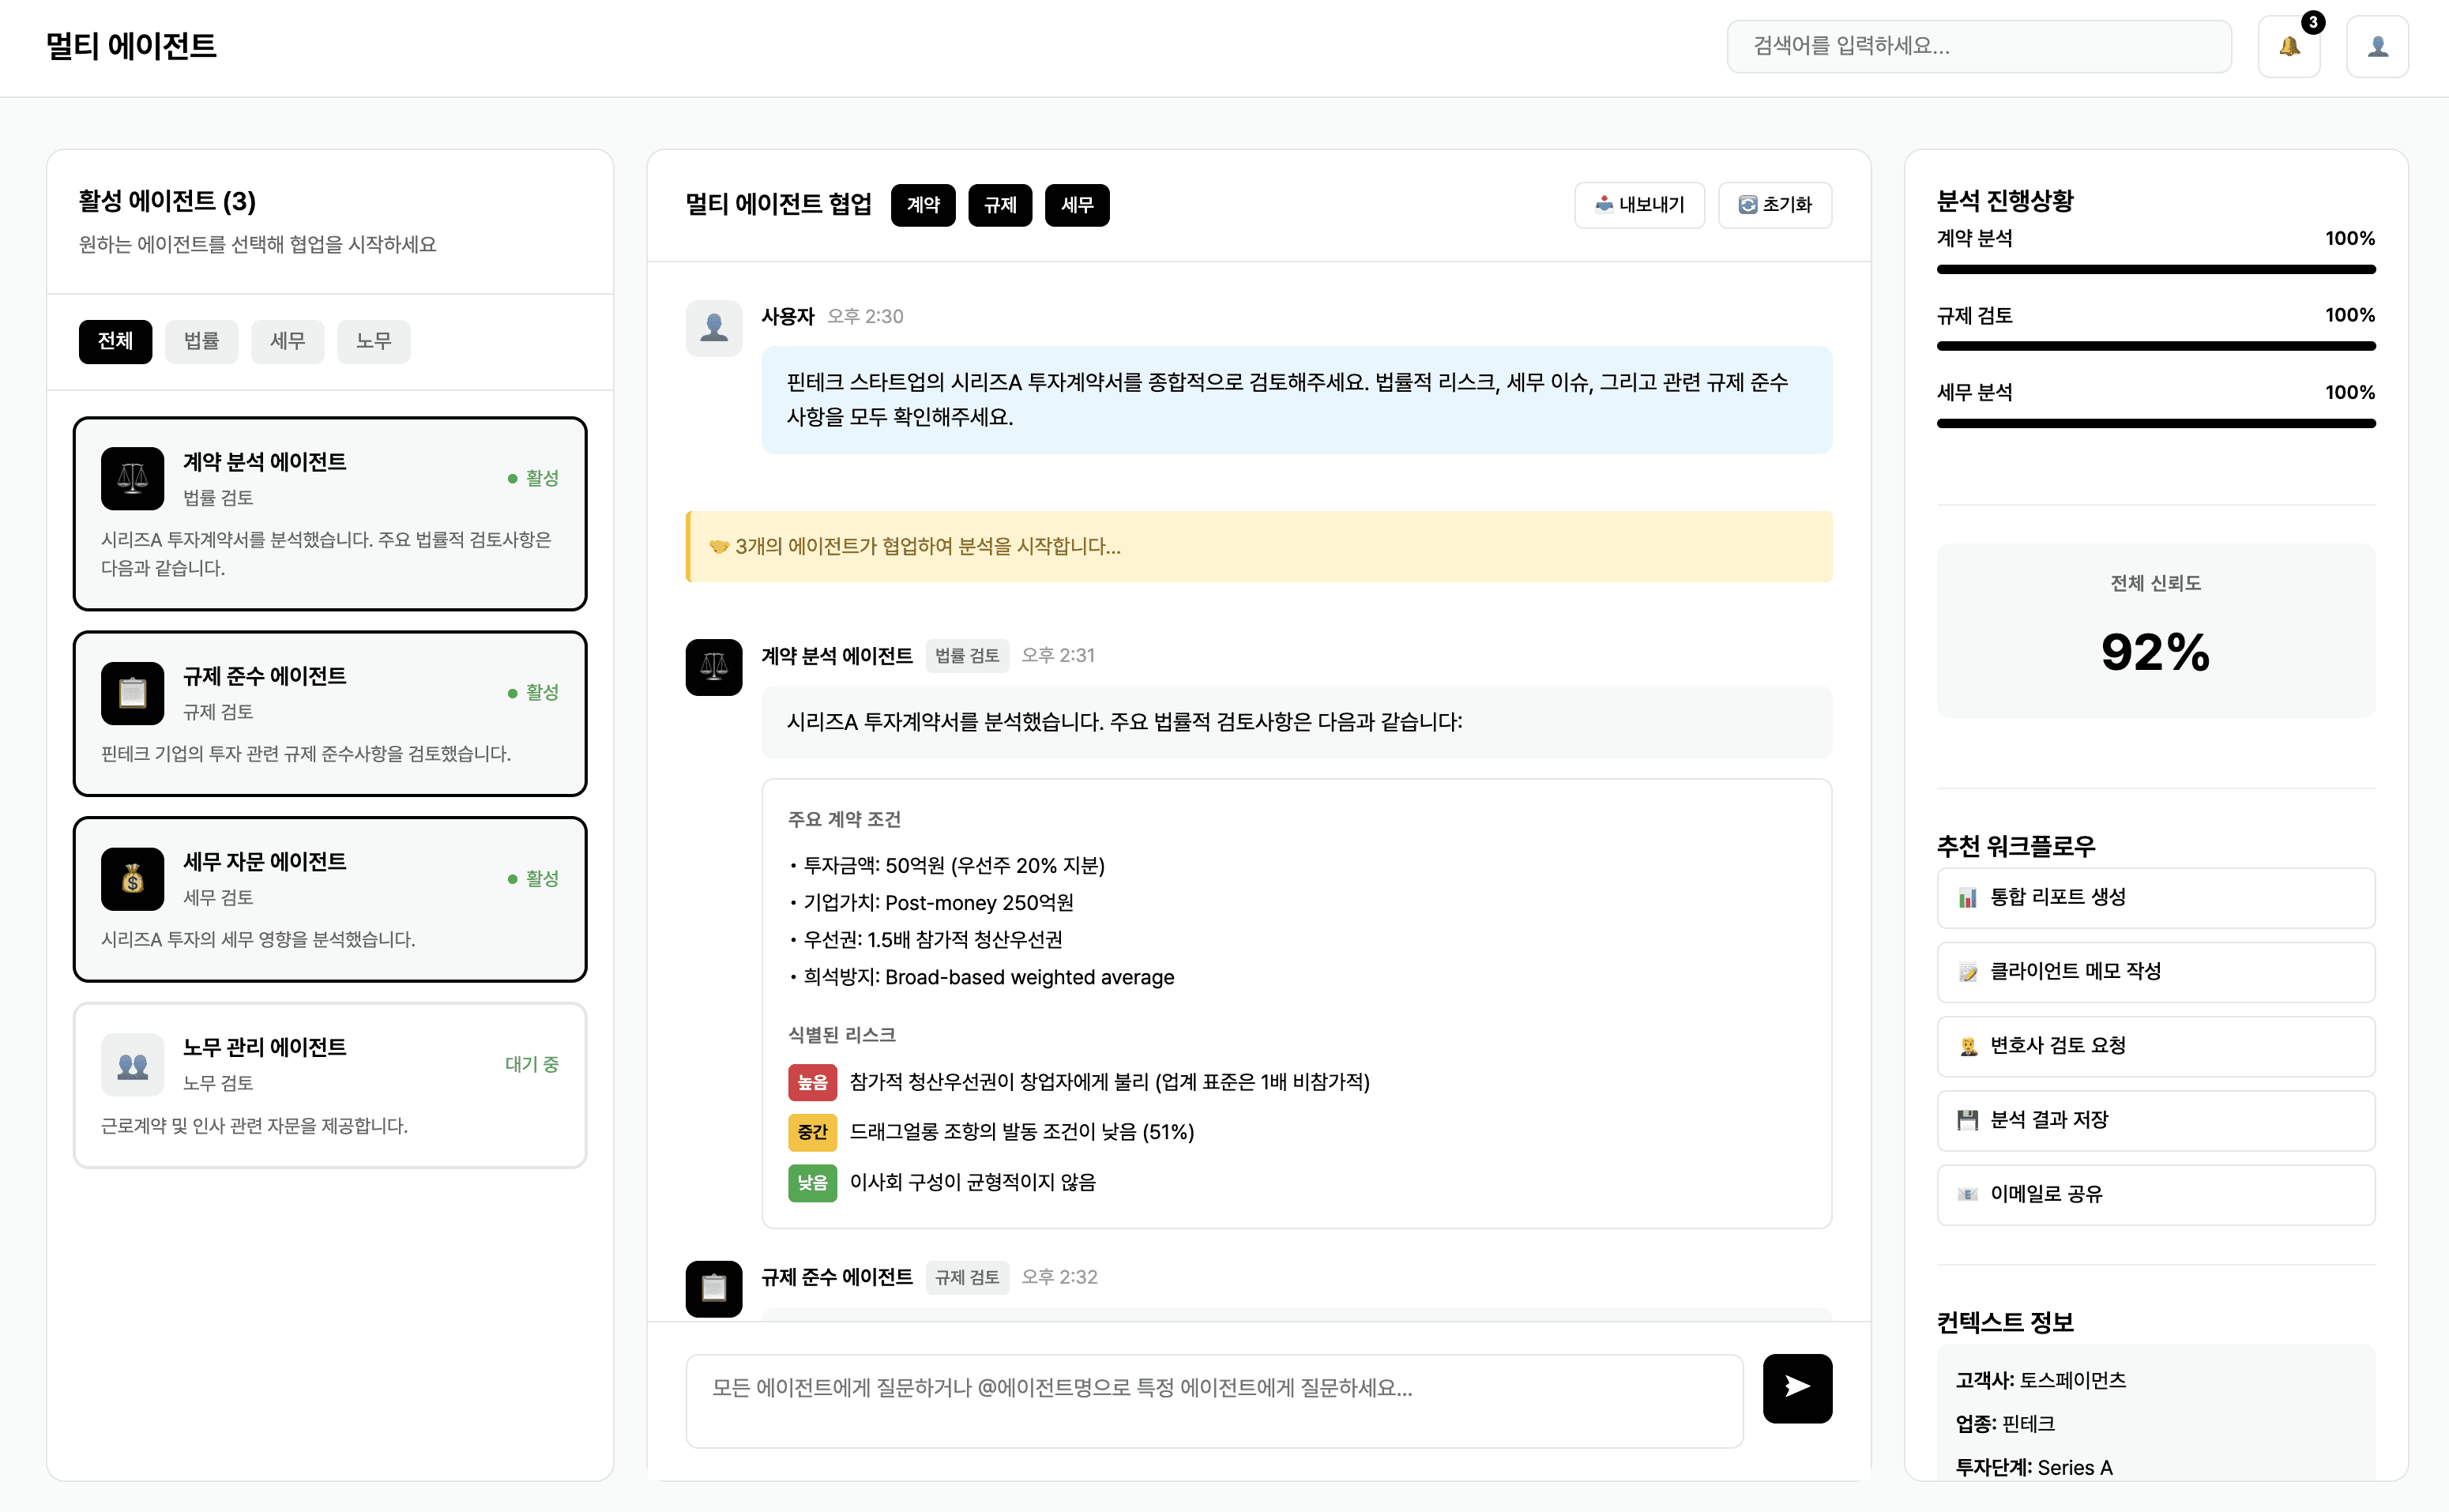Click the 변호사 검토 요청 workflow option

(x=2155, y=1045)
